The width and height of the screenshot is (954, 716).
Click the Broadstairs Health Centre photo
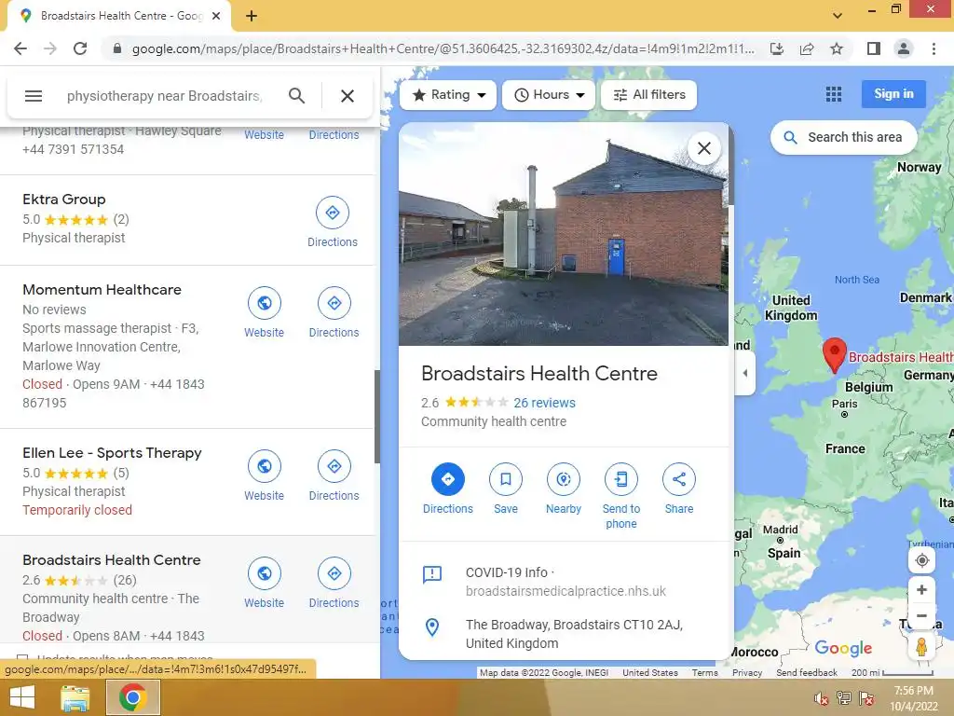(x=564, y=234)
